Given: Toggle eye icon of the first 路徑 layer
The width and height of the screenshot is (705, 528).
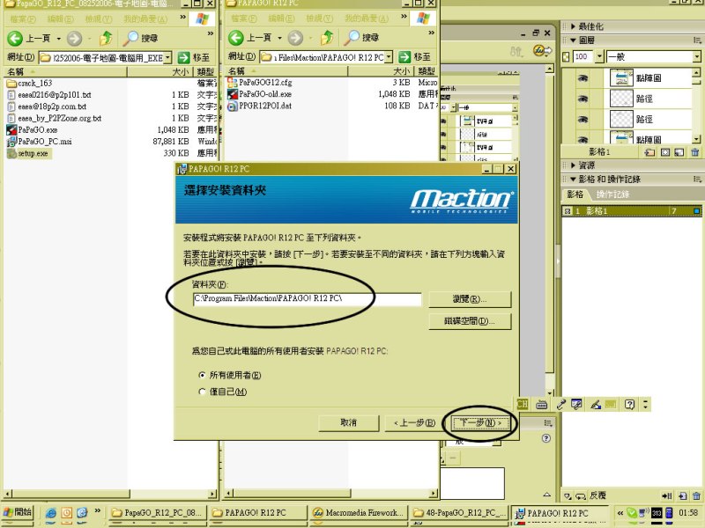Looking at the screenshot, I should [583, 99].
